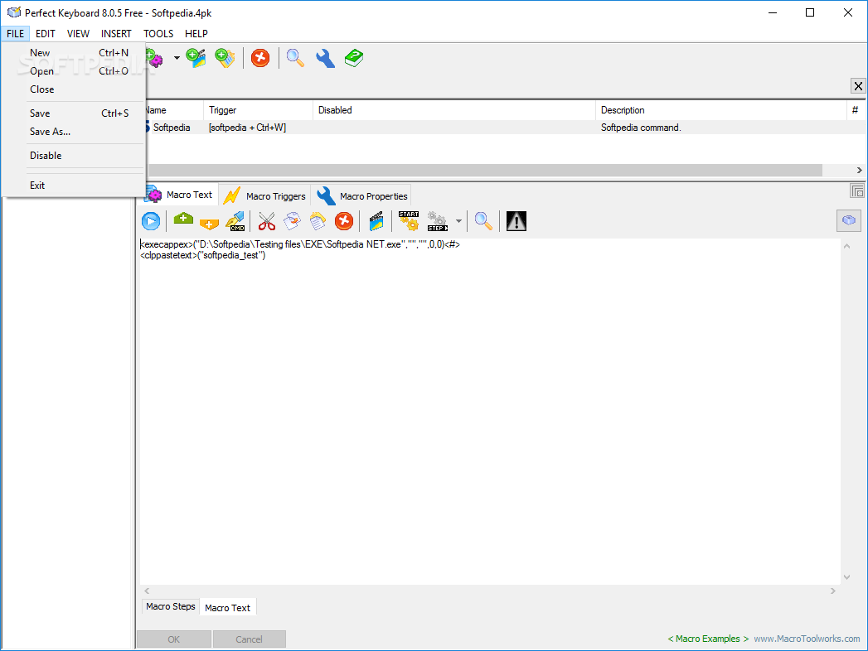Viewport: 868px width, 651px height.
Task: Click the orange insert-below plus icon
Action: 209,224
